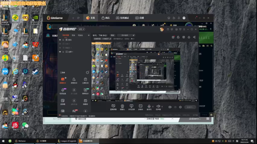Open the 主页 tab in WeGame

tap(91, 18)
